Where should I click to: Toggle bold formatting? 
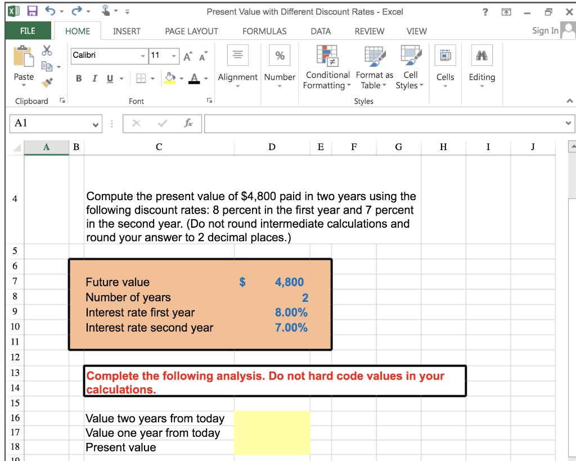(78, 79)
